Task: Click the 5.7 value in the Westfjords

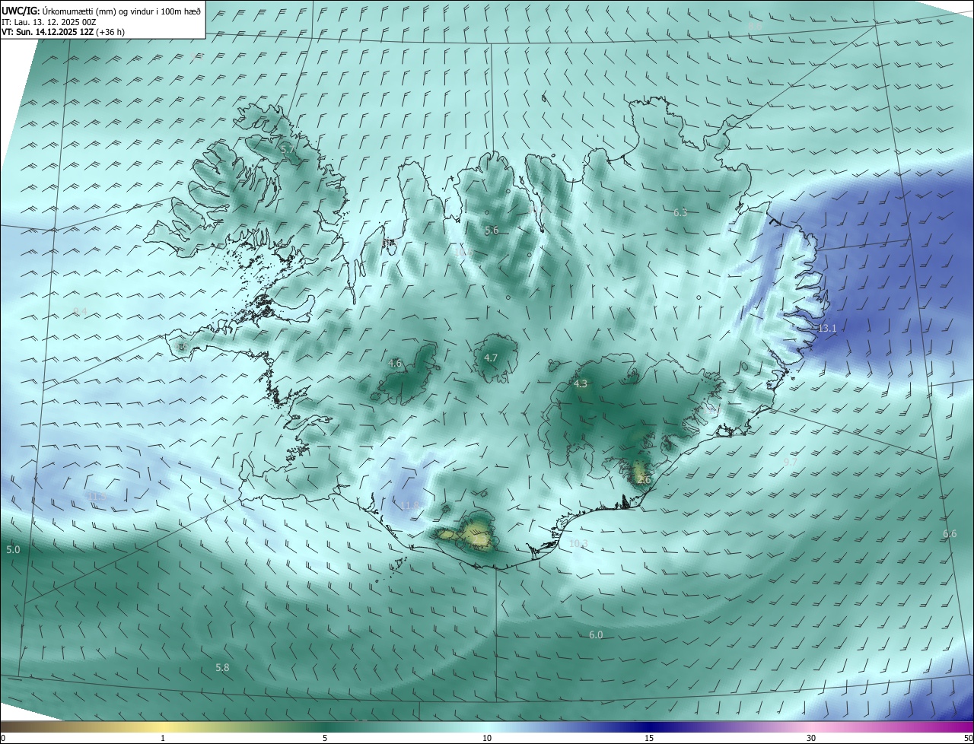Action: 288,150
